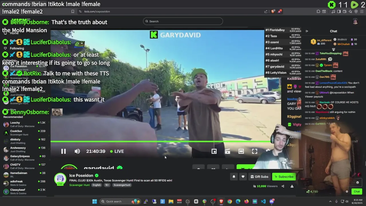Open Brave Wallet icon
This screenshot has height=206, width=366.
[x=345, y=11]
